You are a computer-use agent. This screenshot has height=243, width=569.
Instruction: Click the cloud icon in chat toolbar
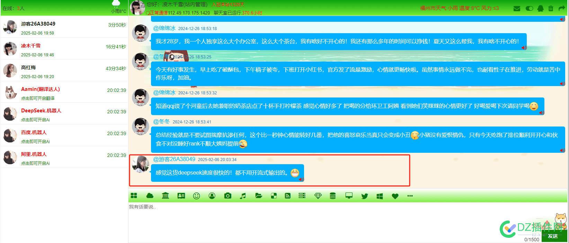[150, 196]
